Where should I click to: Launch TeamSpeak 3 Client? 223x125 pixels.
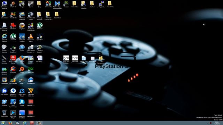[31, 16]
